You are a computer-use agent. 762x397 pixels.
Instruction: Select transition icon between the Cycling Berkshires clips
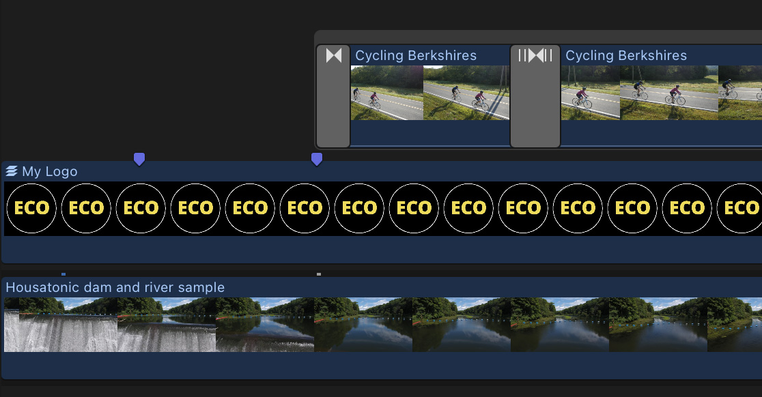click(535, 55)
